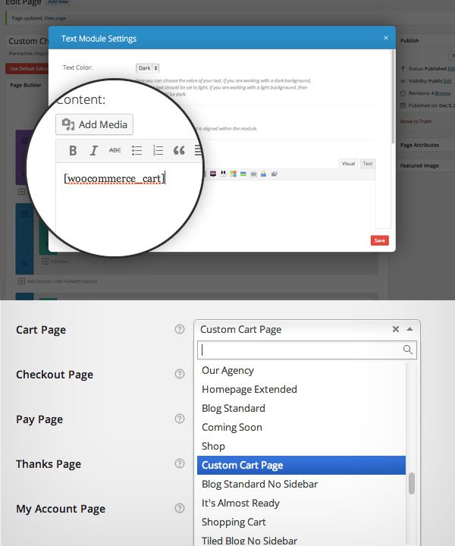Insert a bulleted list in the editor

[136, 150]
